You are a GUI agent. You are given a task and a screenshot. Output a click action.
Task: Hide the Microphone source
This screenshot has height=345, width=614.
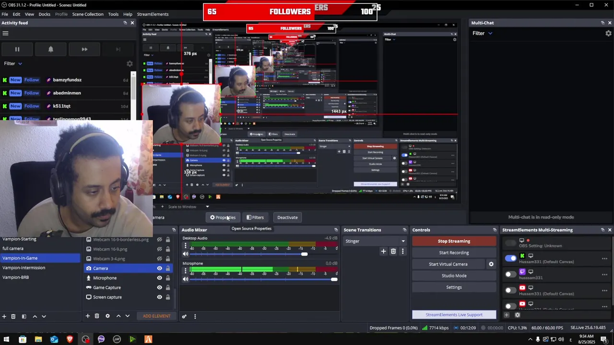(x=159, y=278)
